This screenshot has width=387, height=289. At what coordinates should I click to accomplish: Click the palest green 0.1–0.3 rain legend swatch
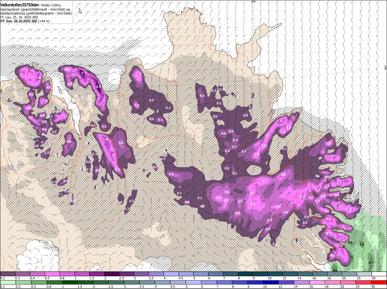(8, 282)
